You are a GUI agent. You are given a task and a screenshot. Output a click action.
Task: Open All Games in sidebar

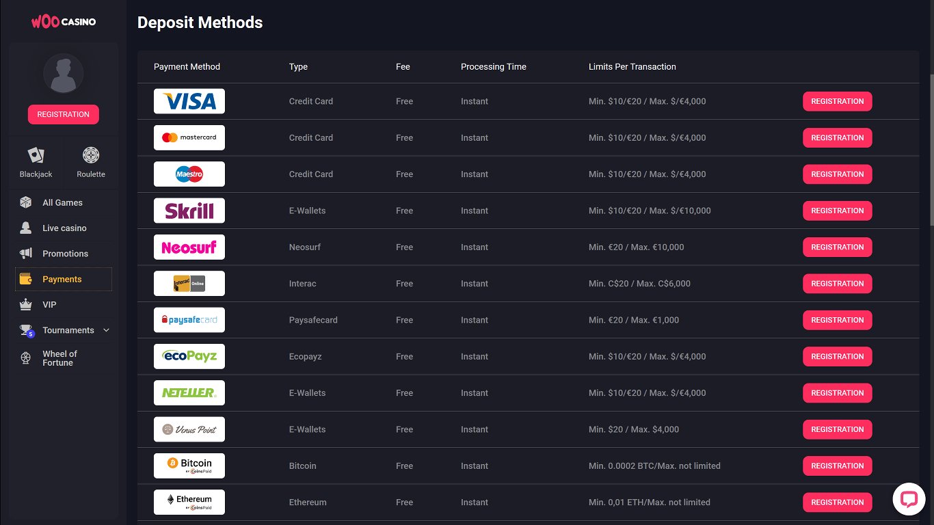(62, 202)
